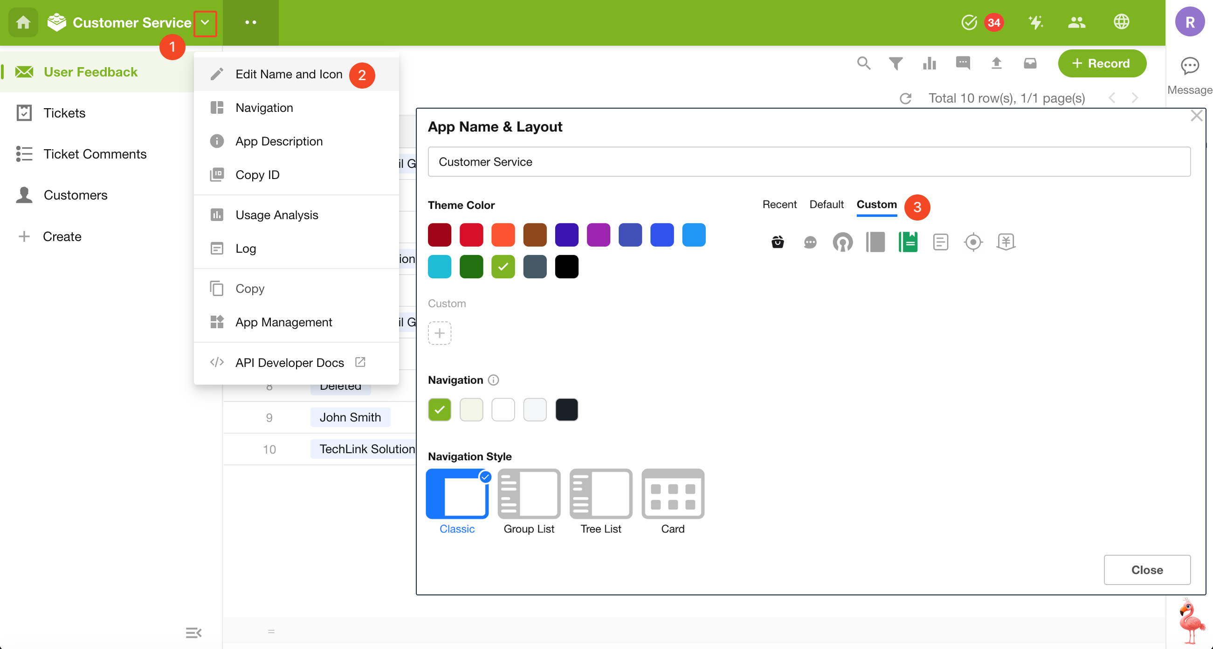Select the Group List navigation style
This screenshot has height=649, width=1213.
(x=529, y=495)
